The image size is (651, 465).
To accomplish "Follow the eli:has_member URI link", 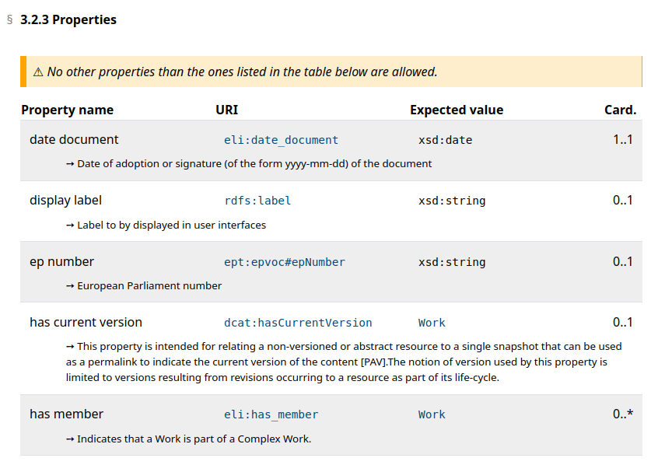I will (x=271, y=414).
